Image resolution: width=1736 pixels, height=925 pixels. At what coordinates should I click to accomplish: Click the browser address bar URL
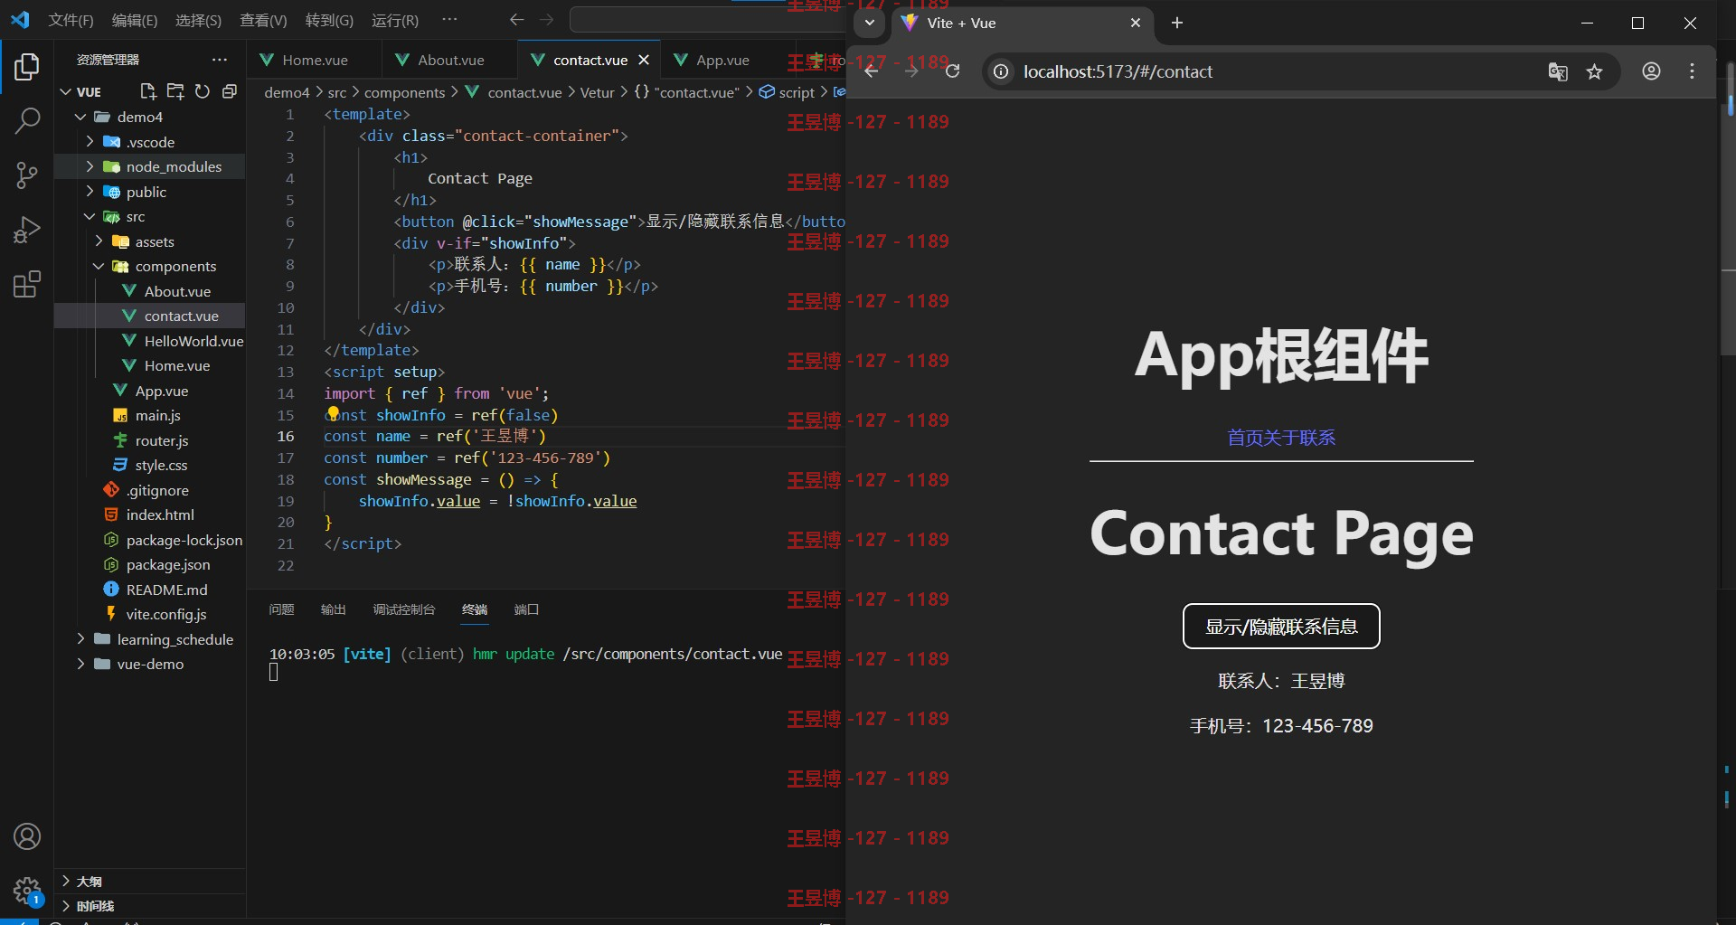tap(1118, 71)
